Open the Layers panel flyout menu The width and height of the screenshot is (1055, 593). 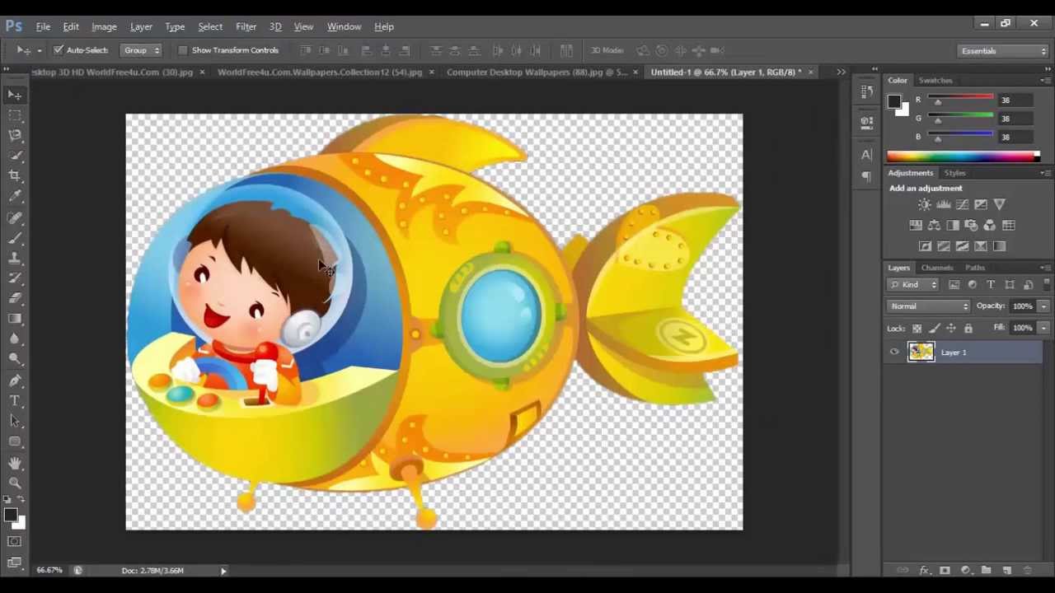pyautogui.click(x=1045, y=268)
